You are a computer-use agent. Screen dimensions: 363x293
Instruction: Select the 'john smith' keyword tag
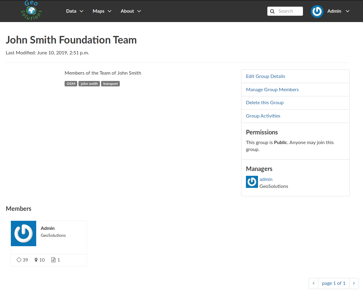(89, 84)
